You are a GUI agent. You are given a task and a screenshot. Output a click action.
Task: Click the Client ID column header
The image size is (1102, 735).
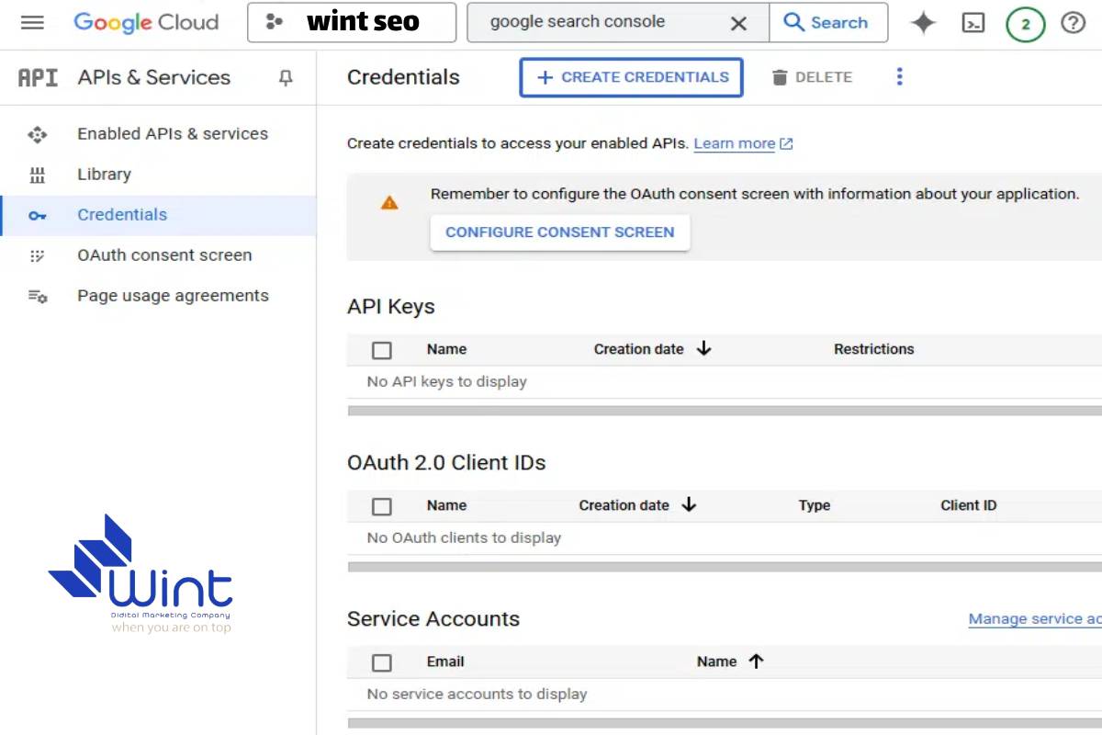click(x=968, y=505)
